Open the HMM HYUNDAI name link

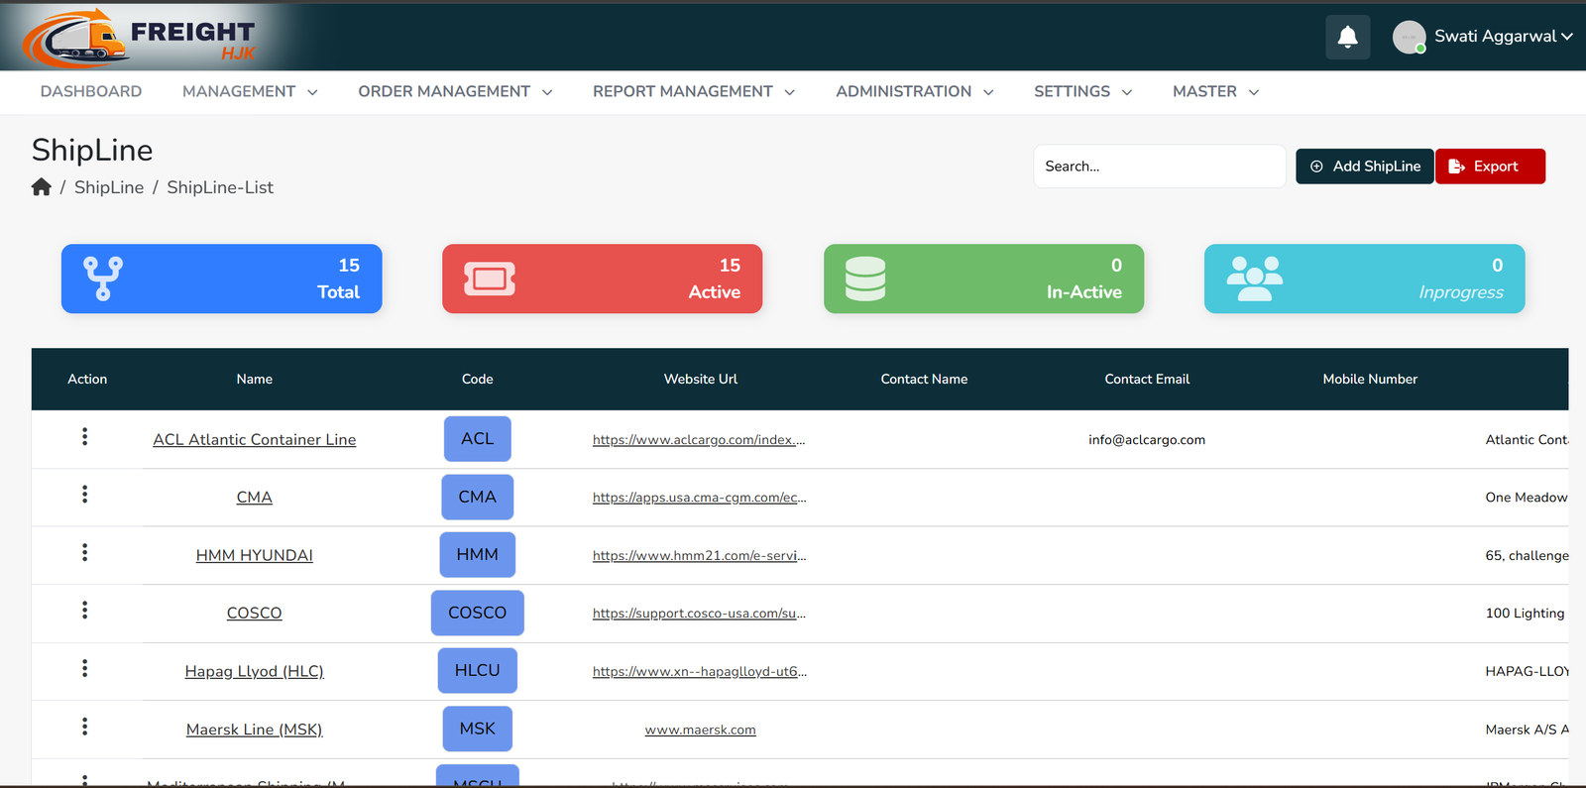[255, 555]
